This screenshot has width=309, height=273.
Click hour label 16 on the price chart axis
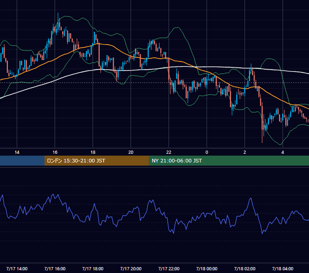coord(55,152)
